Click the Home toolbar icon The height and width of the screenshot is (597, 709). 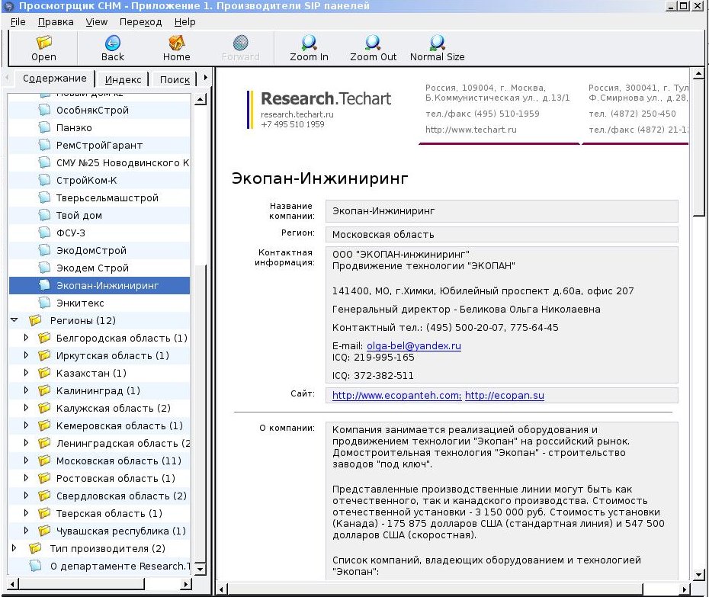tap(176, 43)
